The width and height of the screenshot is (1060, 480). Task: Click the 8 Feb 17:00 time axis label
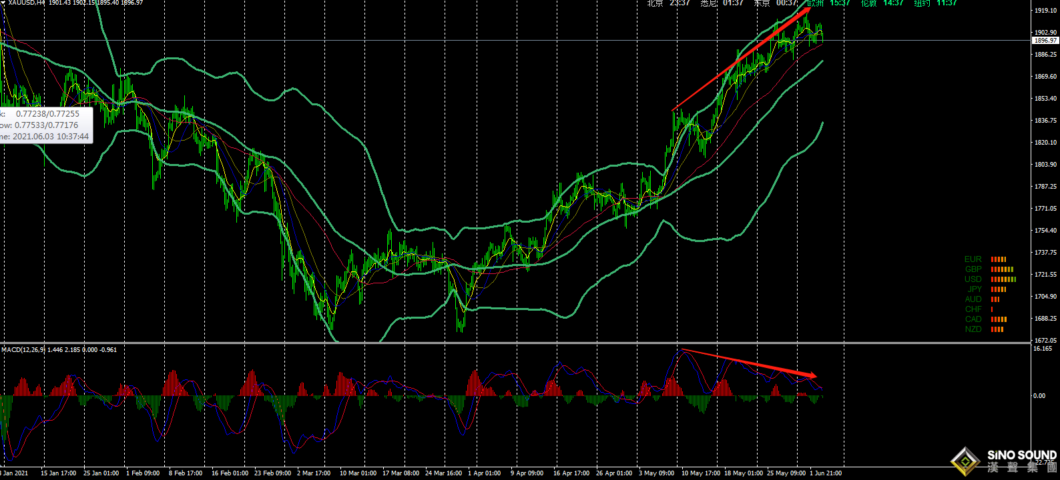(x=186, y=473)
